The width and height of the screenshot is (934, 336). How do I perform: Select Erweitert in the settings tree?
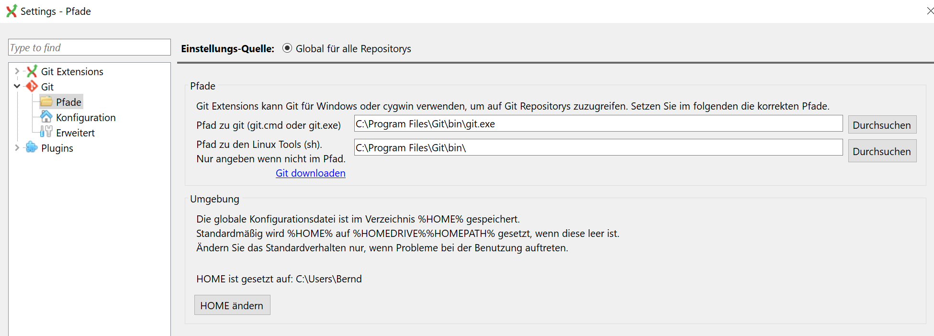[x=75, y=133]
